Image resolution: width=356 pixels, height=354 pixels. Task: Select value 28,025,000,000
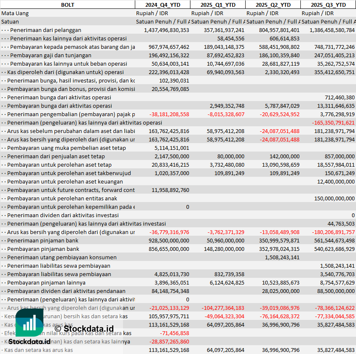[281, 291]
